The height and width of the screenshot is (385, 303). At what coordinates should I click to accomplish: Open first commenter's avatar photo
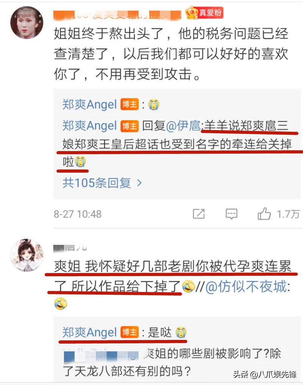coord(27,22)
